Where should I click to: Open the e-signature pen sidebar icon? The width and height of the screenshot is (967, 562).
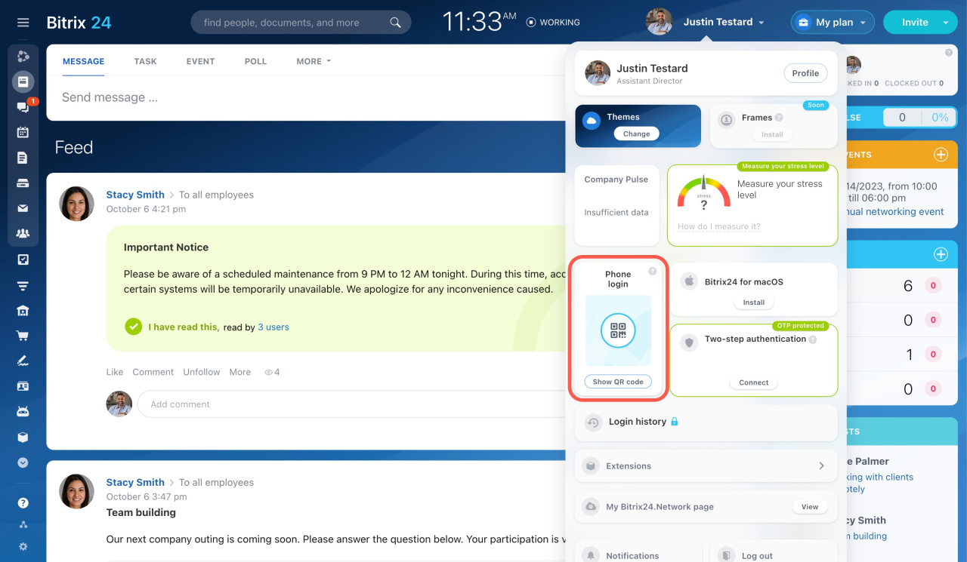[x=23, y=361]
